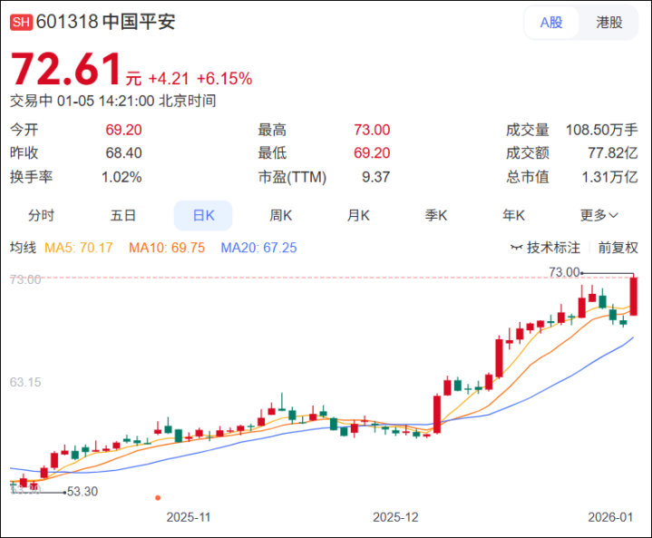Click the change percentage +6.15%
The height and width of the screenshot is (538, 652).
[x=225, y=79]
